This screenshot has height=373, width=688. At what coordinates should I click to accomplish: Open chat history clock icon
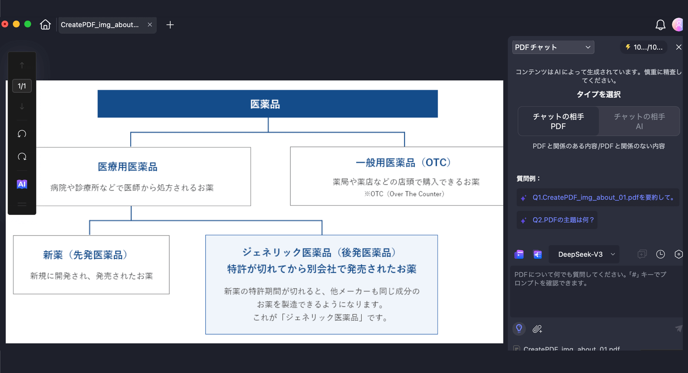pyautogui.click(x=660, y=254)
